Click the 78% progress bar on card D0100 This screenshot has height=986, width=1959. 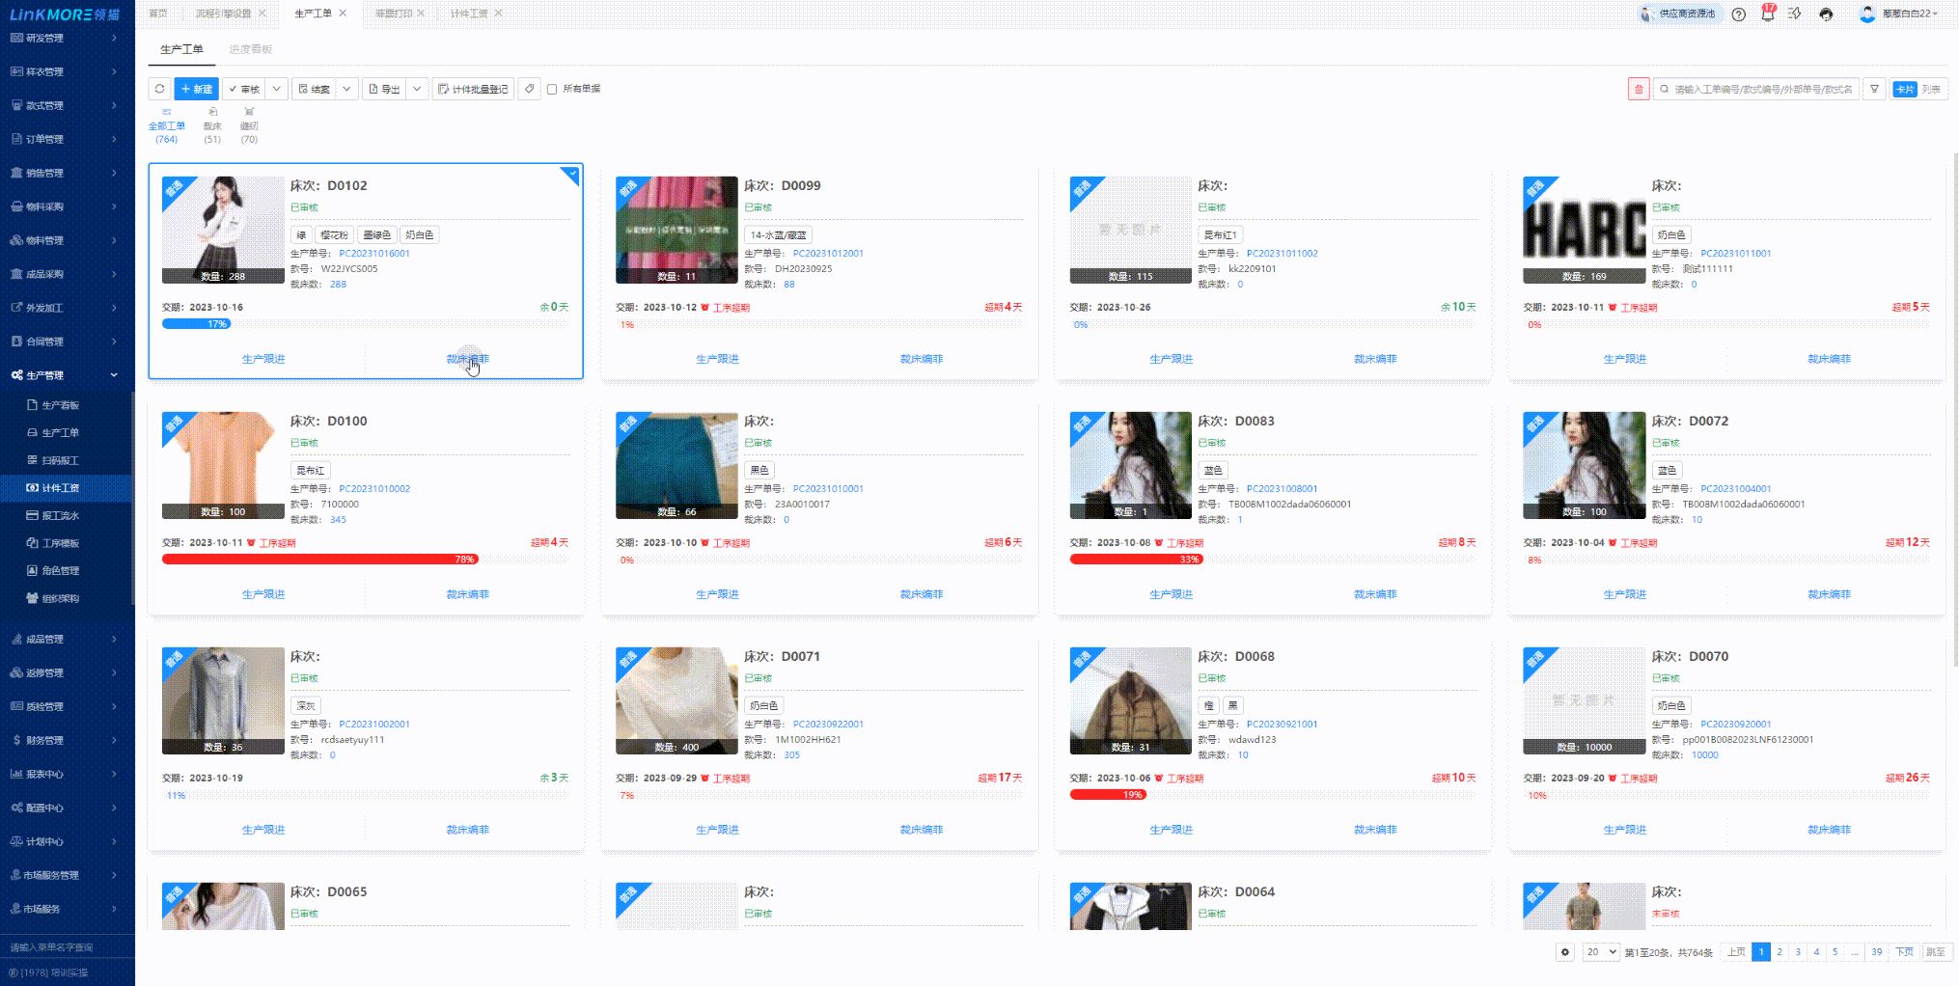pyautogui.click(x=320, y=560)
